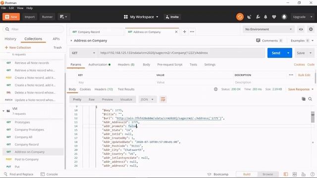The height and width of the screenshot is (178, 317).
Task: Close the Address on Company tab
Action: 176,32
